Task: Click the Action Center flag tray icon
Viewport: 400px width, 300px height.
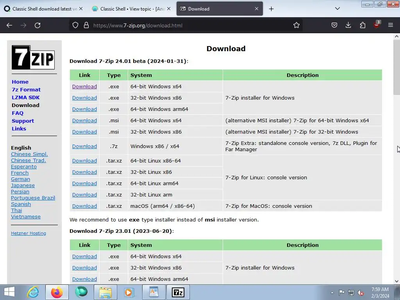Action: [341, 292]
